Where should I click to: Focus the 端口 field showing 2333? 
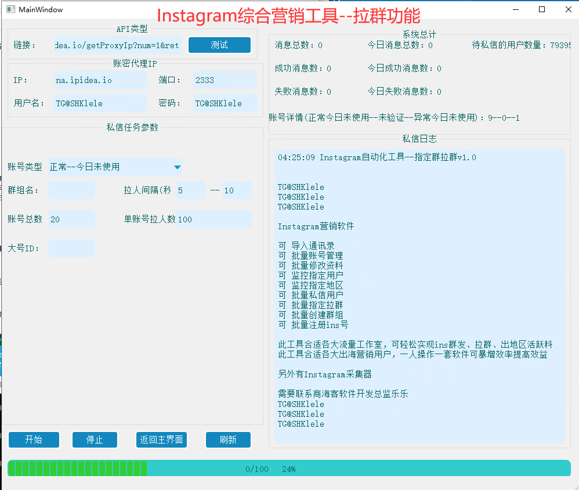point(225,80)
